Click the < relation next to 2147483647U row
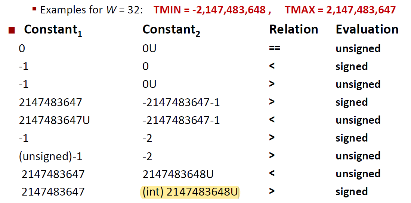This screenshot has width=411, height=203. (272, 120)
